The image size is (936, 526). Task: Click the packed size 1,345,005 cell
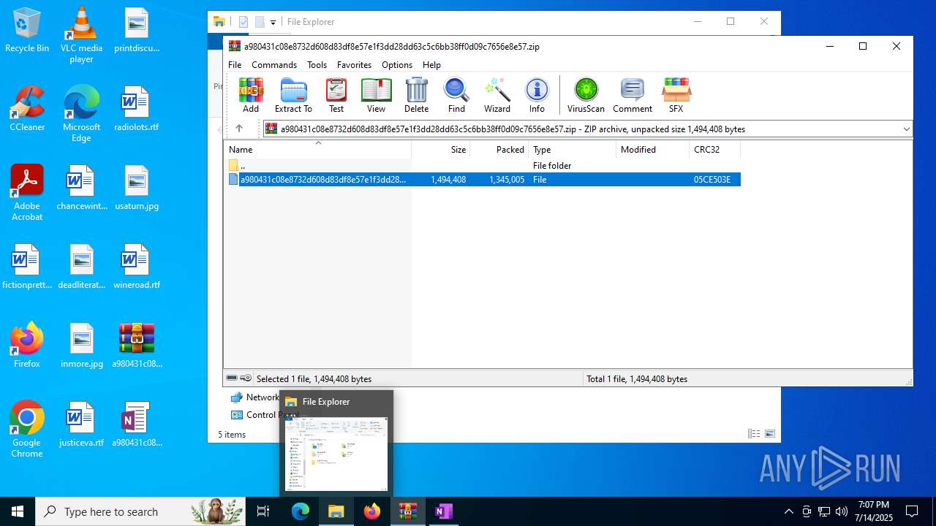507,180
